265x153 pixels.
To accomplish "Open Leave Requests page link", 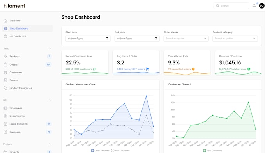I will tap(27, 124).
